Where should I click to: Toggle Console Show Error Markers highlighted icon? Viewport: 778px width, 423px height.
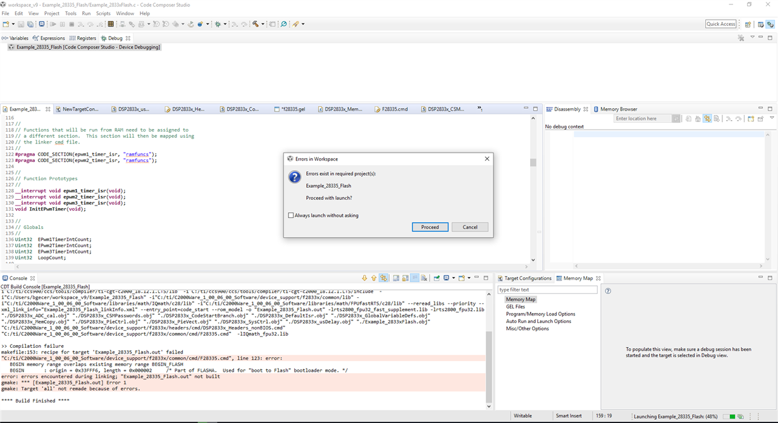coord(383,278)
